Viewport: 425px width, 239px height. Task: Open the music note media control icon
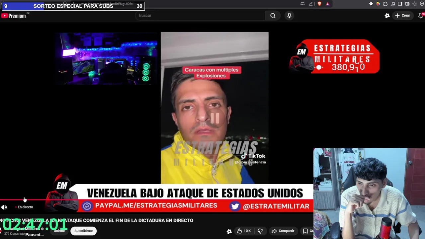393,4
